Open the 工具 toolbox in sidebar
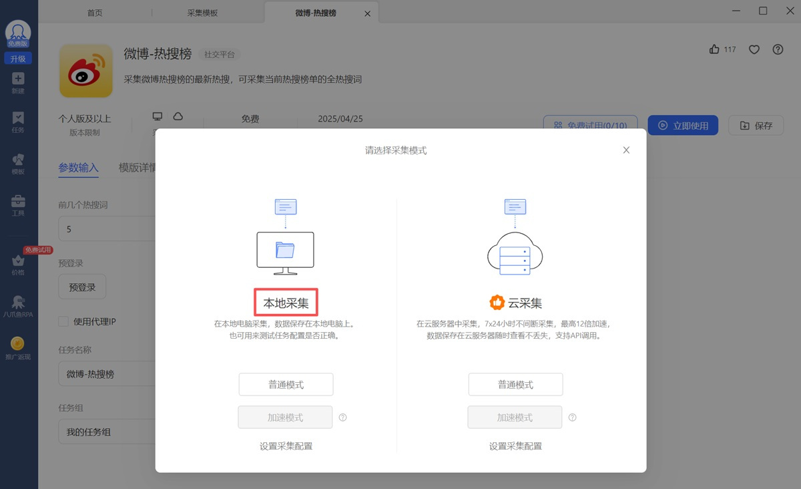Viewport: 801px width, 489px height. tap(18, 203)
